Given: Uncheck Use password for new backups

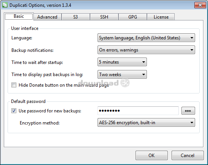Looking at the screenshot, I should (14, 111).
